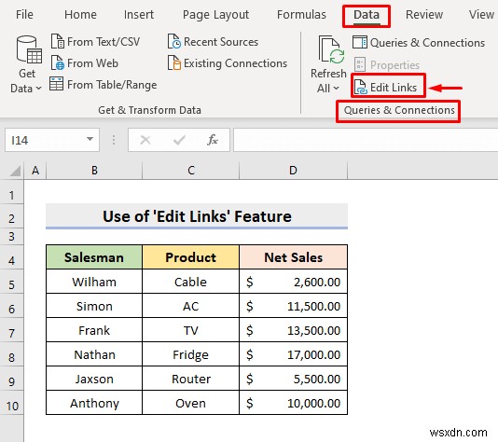The width and height of the screenshot is (498, 442).
Task: Select row 10 header
Action: tap(12, 403)
